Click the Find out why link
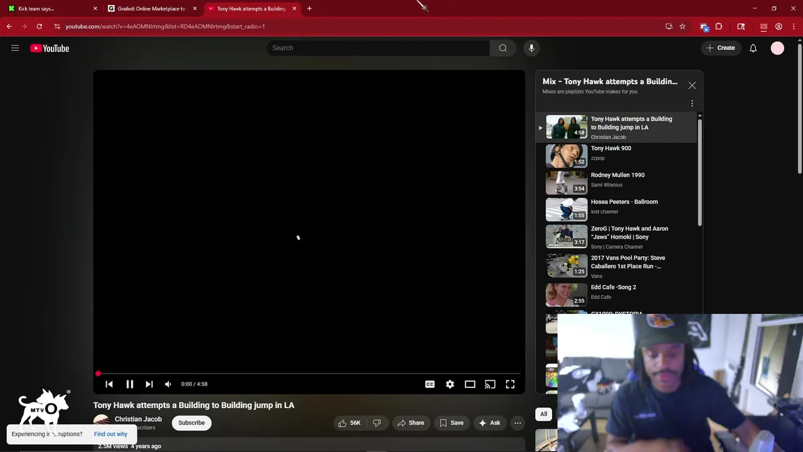The width and height of the screenshot is (803, 452). tap(110, 434)
